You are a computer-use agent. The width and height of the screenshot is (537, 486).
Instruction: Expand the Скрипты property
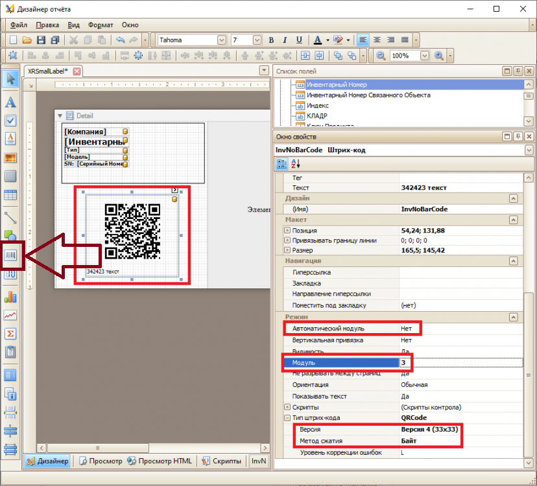pyautogui.click(x=287, y=407)
